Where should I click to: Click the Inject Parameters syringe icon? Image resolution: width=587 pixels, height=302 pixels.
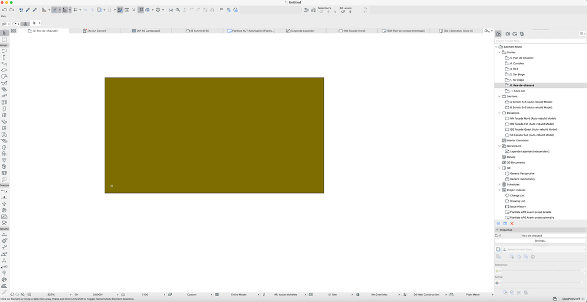point(35,10)
